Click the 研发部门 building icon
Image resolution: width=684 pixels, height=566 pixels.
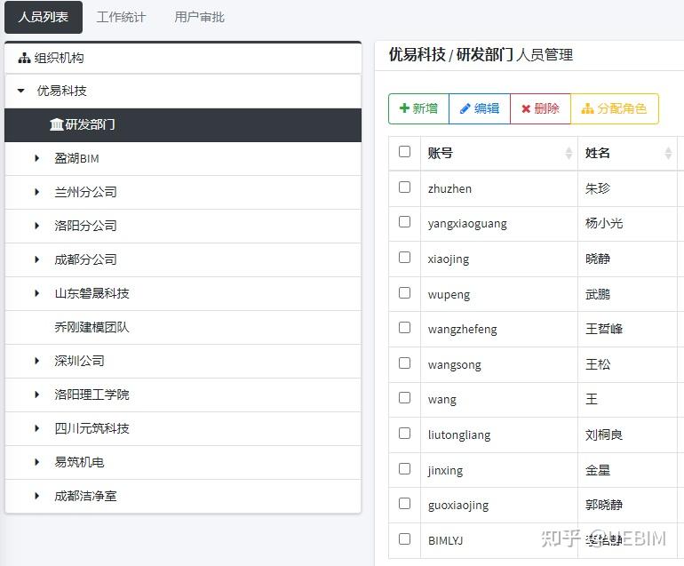(56, 124)
